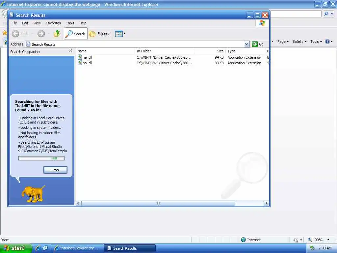Open the 100% zoom level dropdown
The height and width of the screenshot is (253, 337).
pos(328,240)
